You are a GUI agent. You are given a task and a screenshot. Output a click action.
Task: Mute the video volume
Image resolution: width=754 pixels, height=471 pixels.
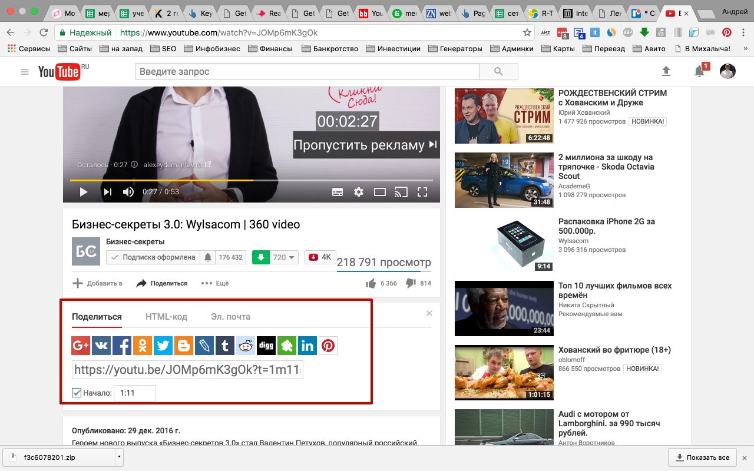click(x=128, y=192)
